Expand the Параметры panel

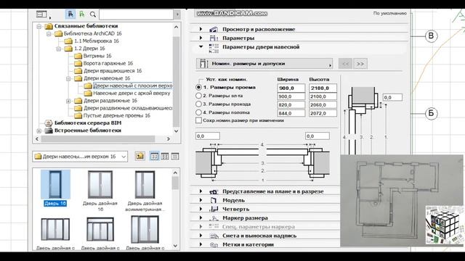click(201, 38)
